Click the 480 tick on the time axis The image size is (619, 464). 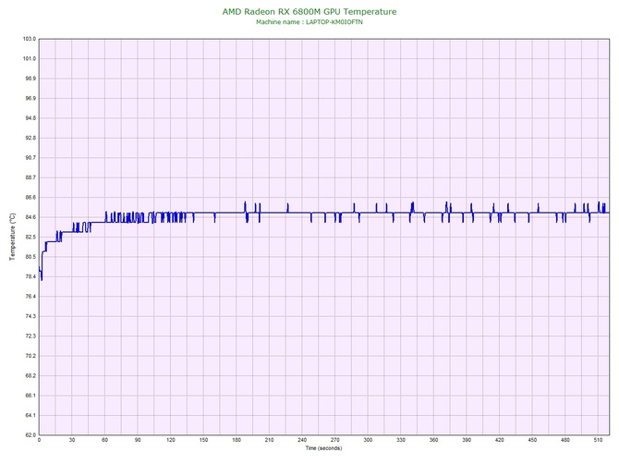pyautogui.click(x=565, y=440)
